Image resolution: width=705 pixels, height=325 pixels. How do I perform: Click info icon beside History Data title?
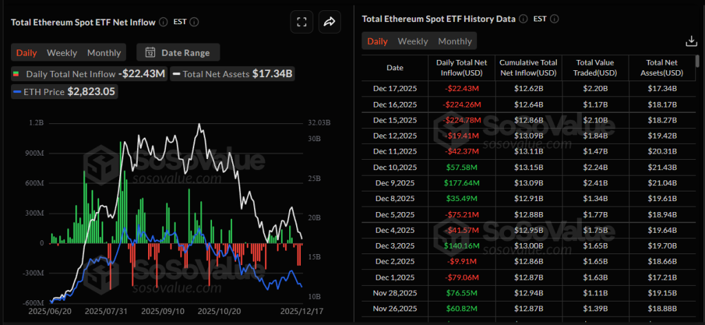(523, 19)
